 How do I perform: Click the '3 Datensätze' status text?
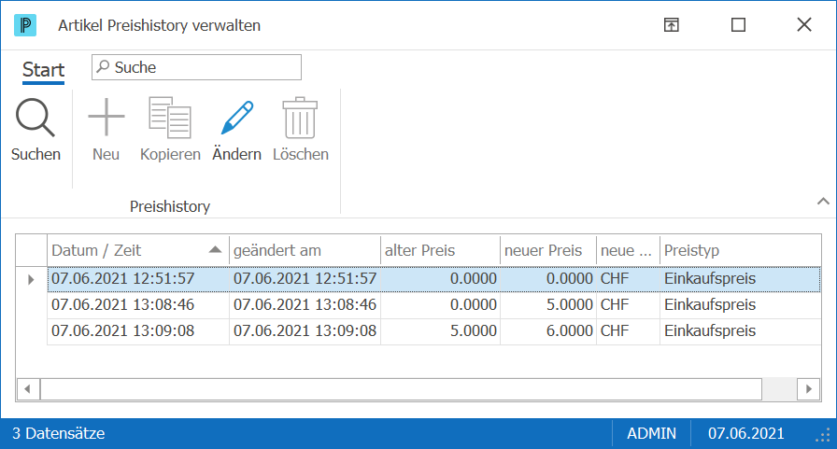coord(59,433)
